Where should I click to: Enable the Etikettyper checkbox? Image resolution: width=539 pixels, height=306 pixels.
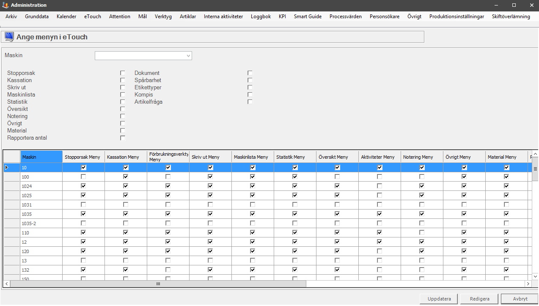[x=250, y=88]
